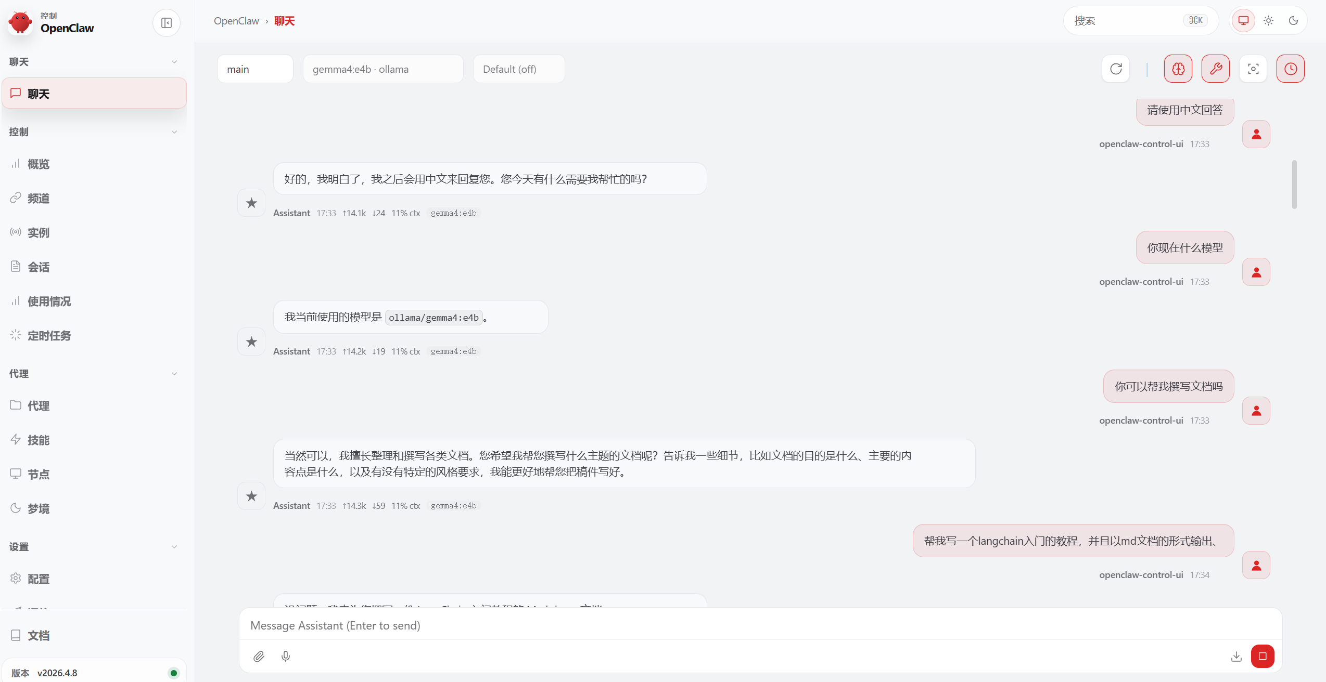1326x682 pixels.
Task: Click the 文档 docs link
Action: pos(39,636)
